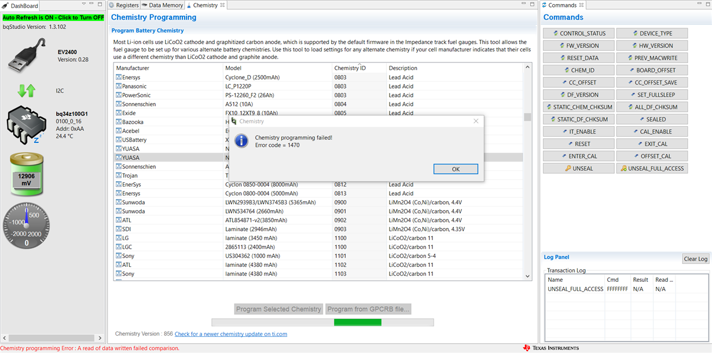Image resolution: width=712 pixels, height=353 pixels.
Task: Close the Chemistry dialog with its X
Action: click(x=476, y=121)
